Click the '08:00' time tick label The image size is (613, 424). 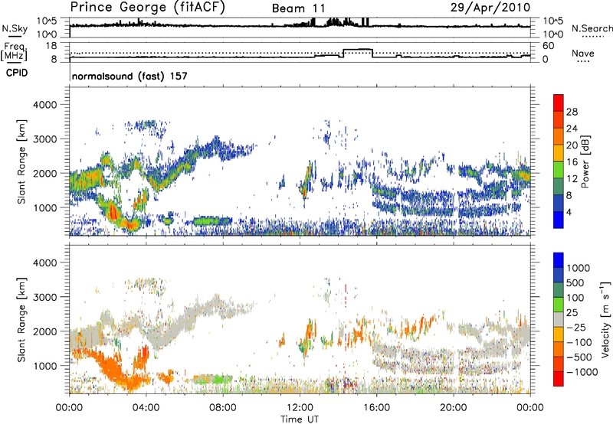223,408
